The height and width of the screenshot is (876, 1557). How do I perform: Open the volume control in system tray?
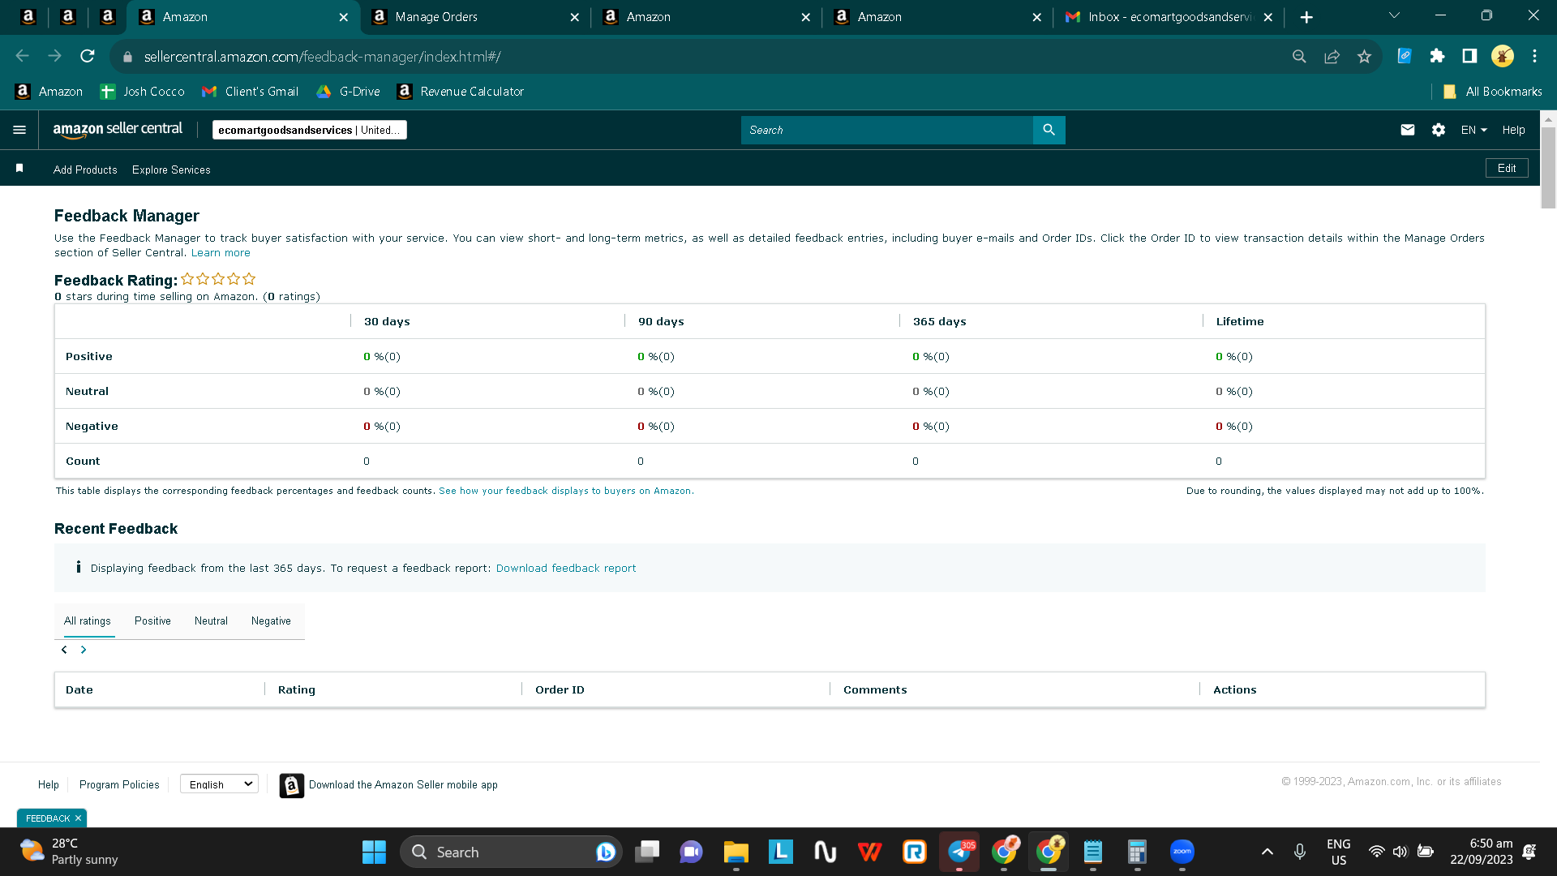[1400, 852]
